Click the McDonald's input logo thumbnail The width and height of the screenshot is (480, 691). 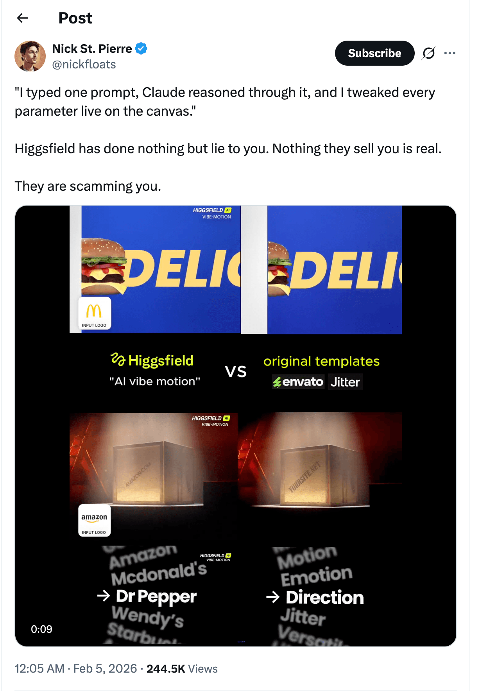pyautogui.click(x=95, y=313)
